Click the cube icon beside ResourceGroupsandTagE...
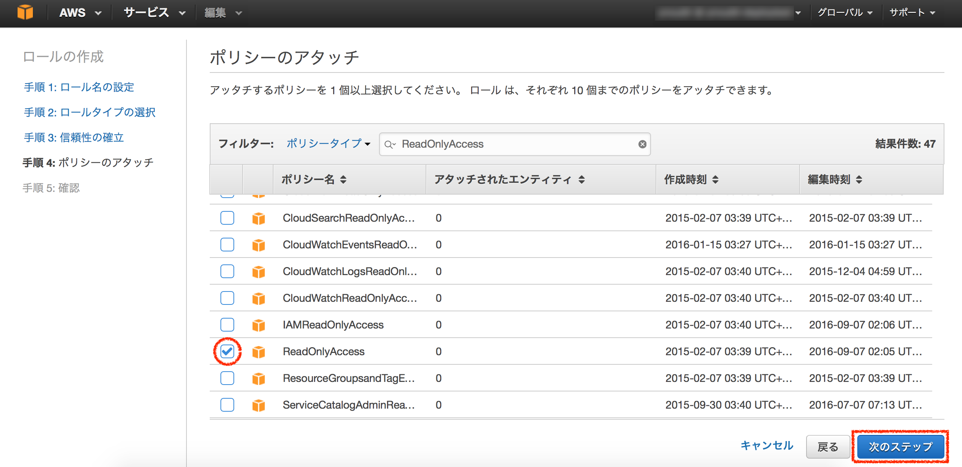962x467 pixels. point(259,378)
